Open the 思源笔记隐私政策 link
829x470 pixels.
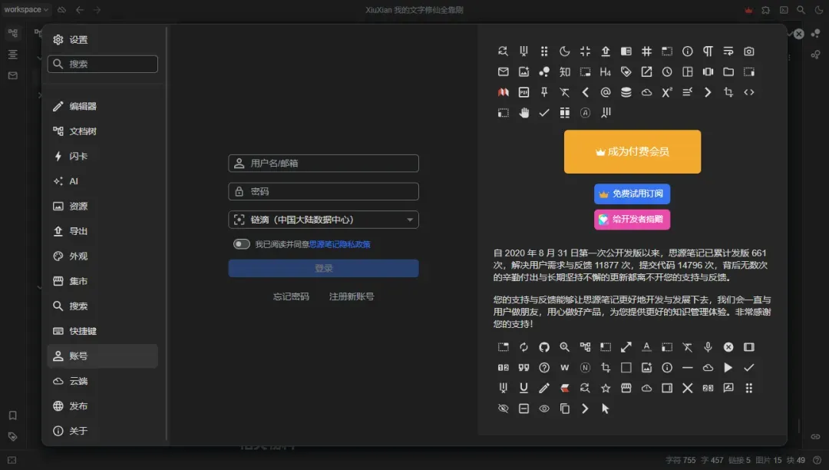(339, 244)
